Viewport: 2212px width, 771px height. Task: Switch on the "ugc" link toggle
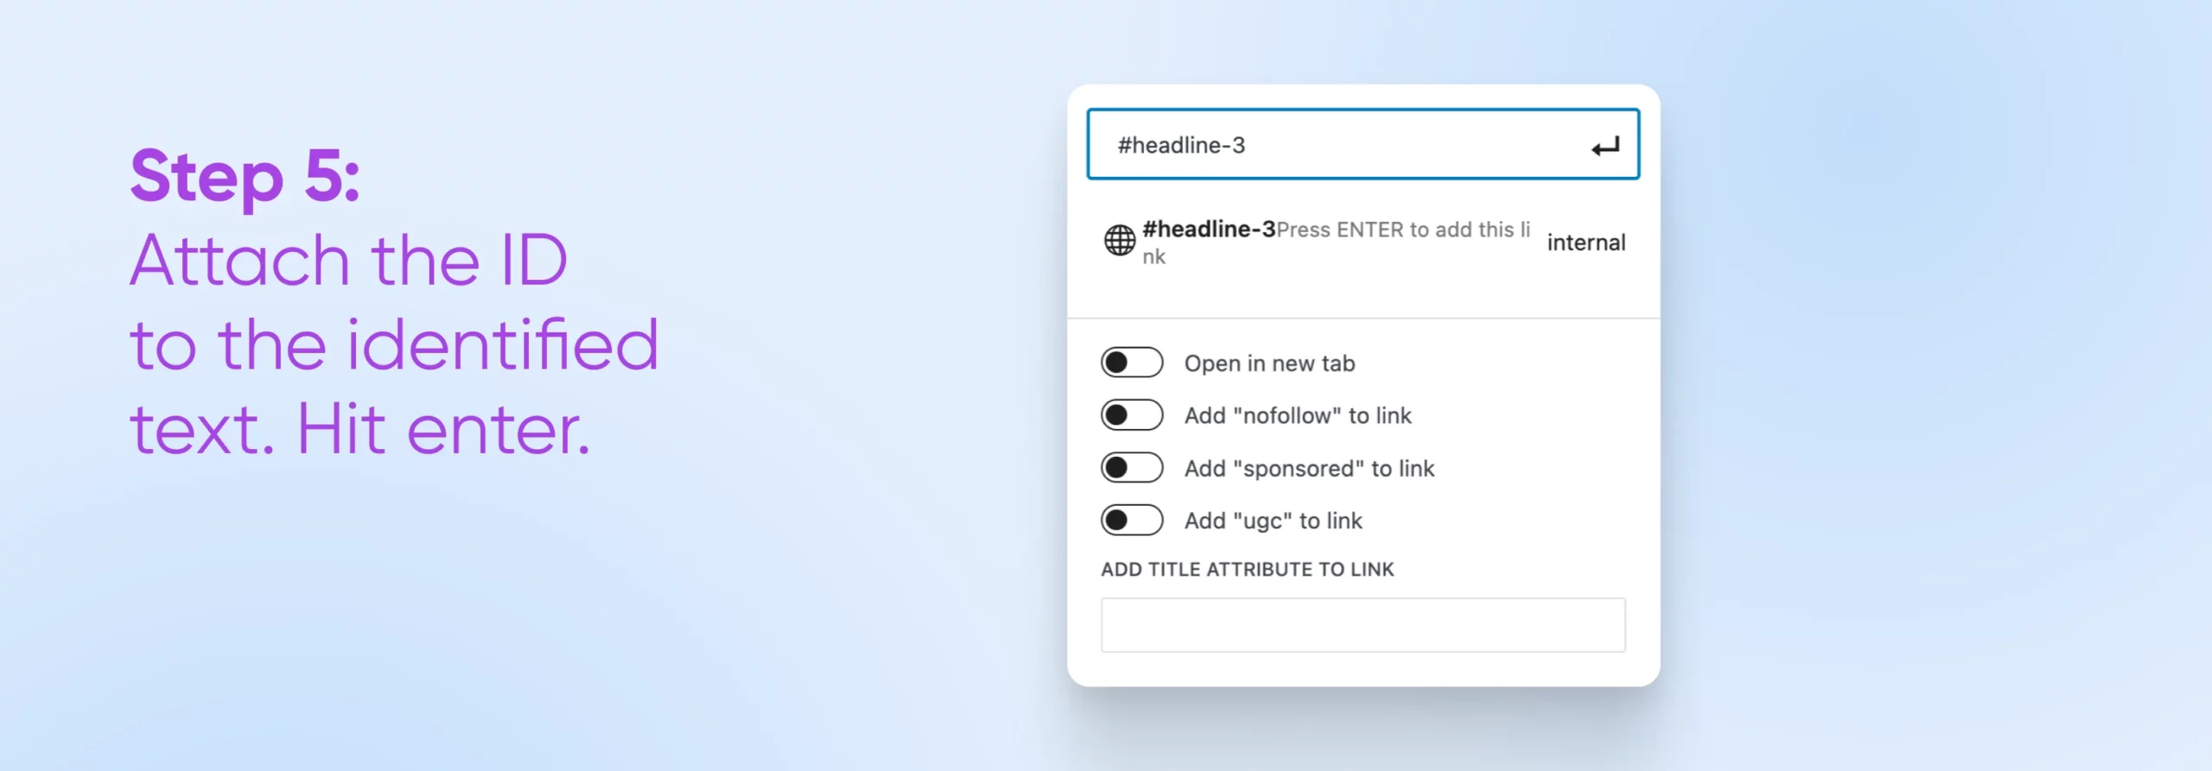[1131, 521]
